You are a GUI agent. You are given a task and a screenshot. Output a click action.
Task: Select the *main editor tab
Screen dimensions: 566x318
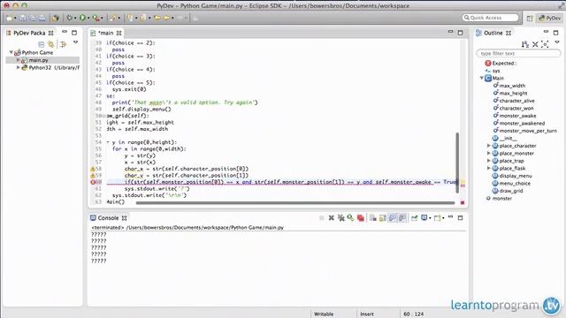click(105, 33)
